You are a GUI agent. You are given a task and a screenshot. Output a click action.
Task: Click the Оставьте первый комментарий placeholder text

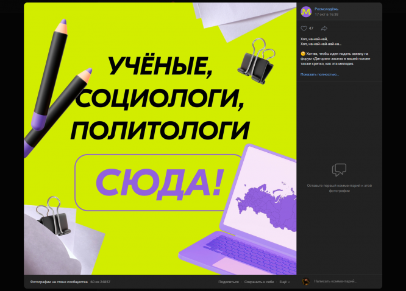[339, 188]
